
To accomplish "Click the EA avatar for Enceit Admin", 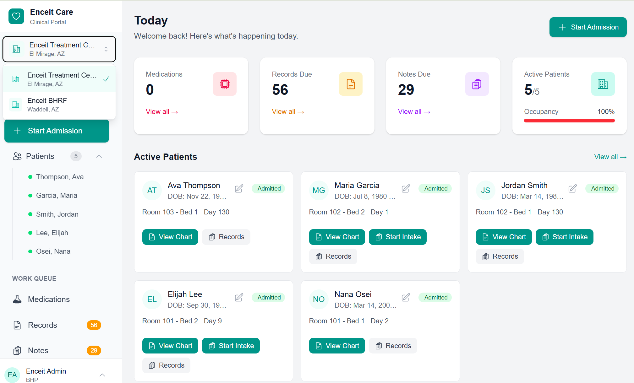I will 12,375.
